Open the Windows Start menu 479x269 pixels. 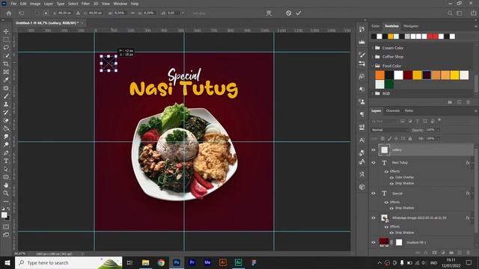(7, 262)
